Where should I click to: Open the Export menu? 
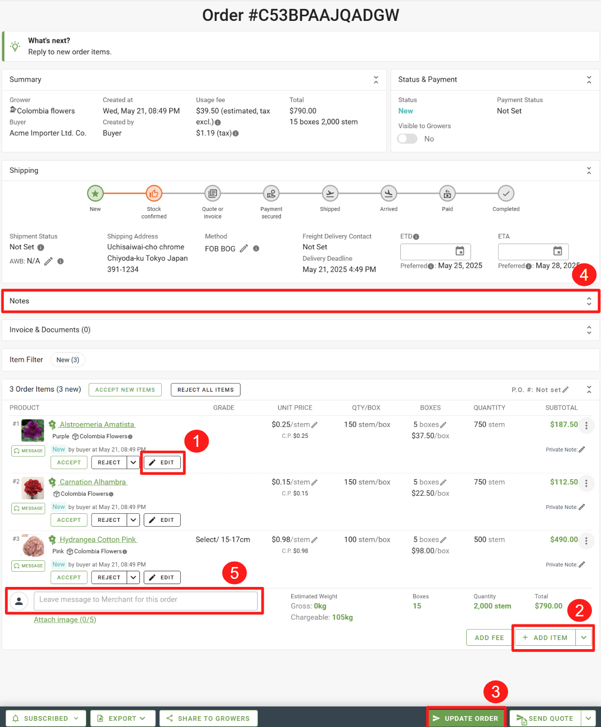(123, 718)
